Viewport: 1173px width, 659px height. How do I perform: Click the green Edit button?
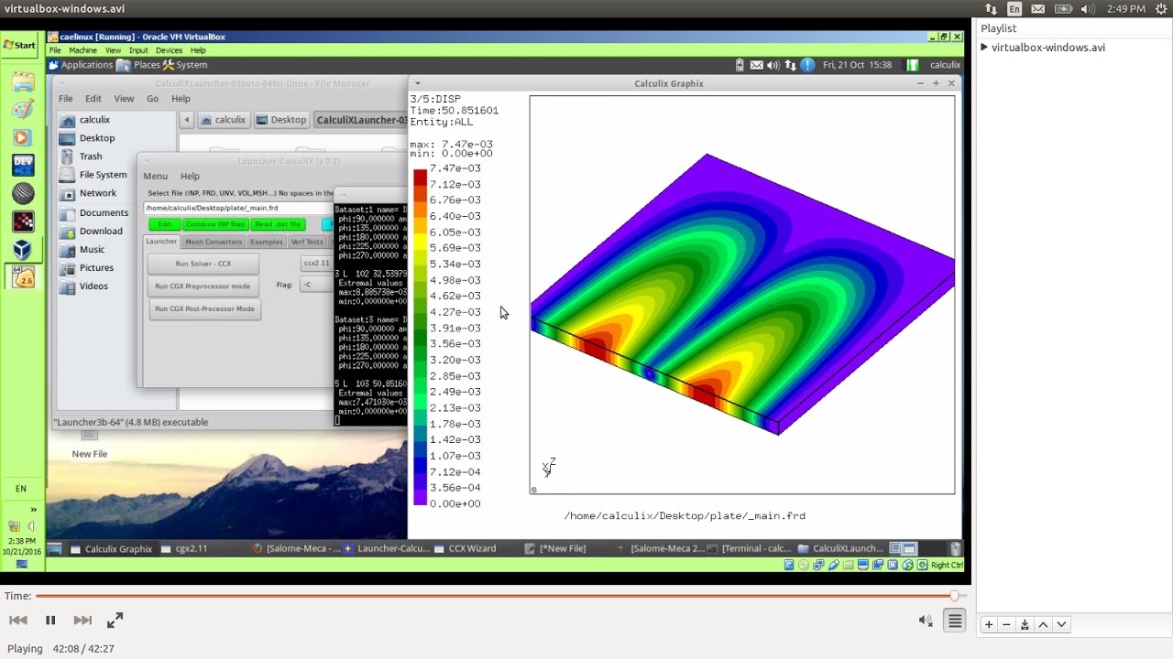click(164, 224)
